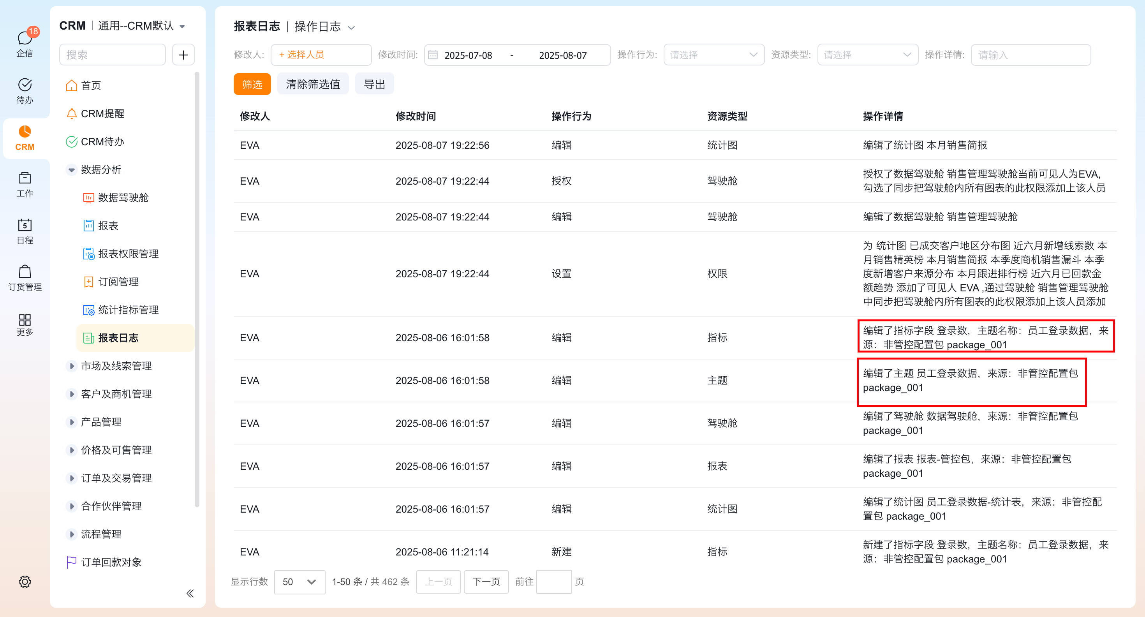
Task: Click the 下一页 pagination button
Action: pyautogui.click(x=486, y=582)
